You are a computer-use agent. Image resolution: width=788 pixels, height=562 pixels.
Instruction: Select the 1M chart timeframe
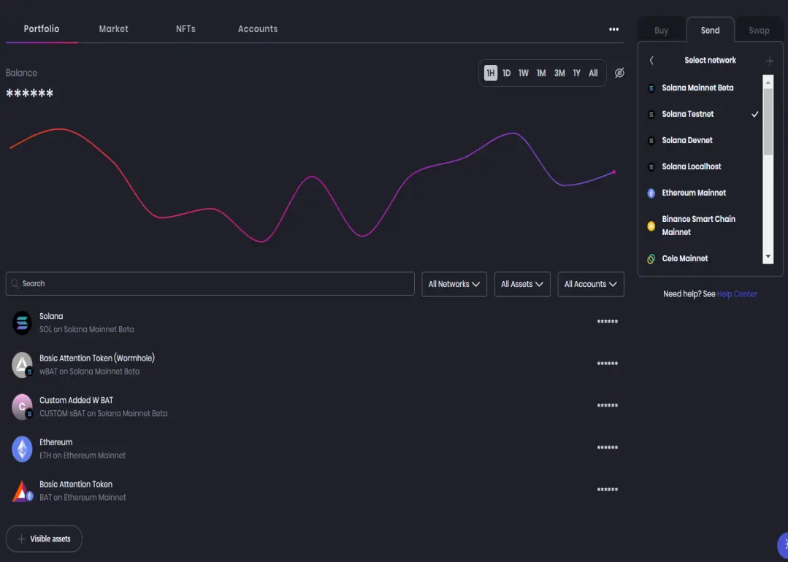tap(540, 73)
